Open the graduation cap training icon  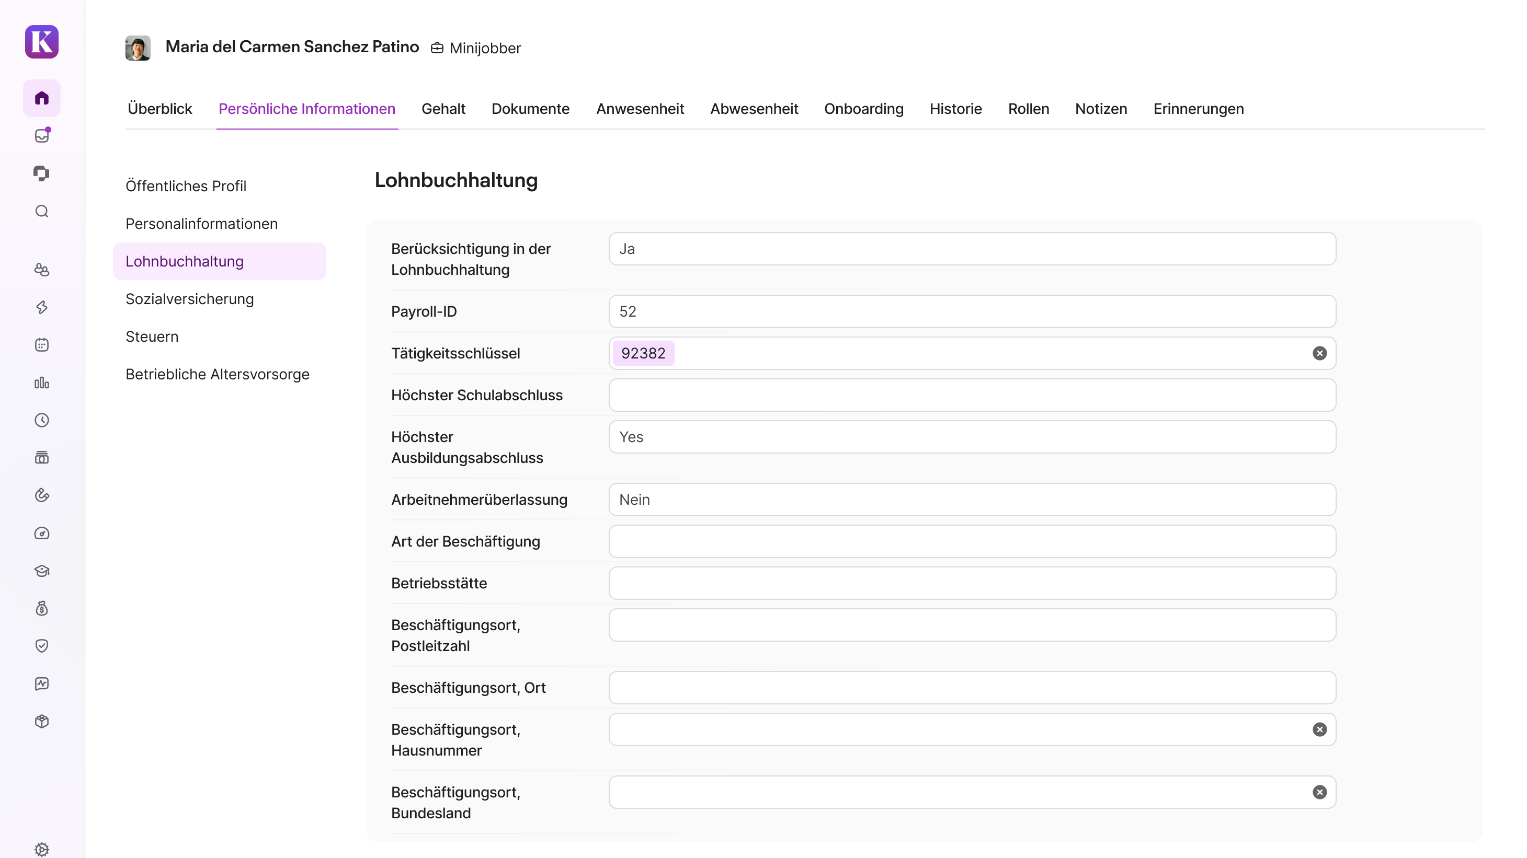coord(41,571)
